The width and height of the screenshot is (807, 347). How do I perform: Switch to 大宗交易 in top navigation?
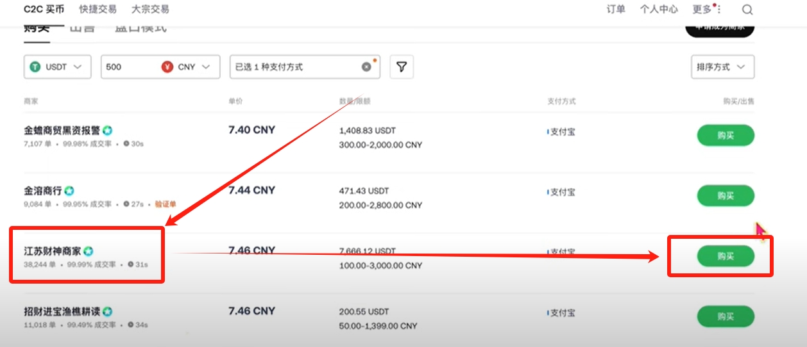pyautogui.click(x=150, y=10)
